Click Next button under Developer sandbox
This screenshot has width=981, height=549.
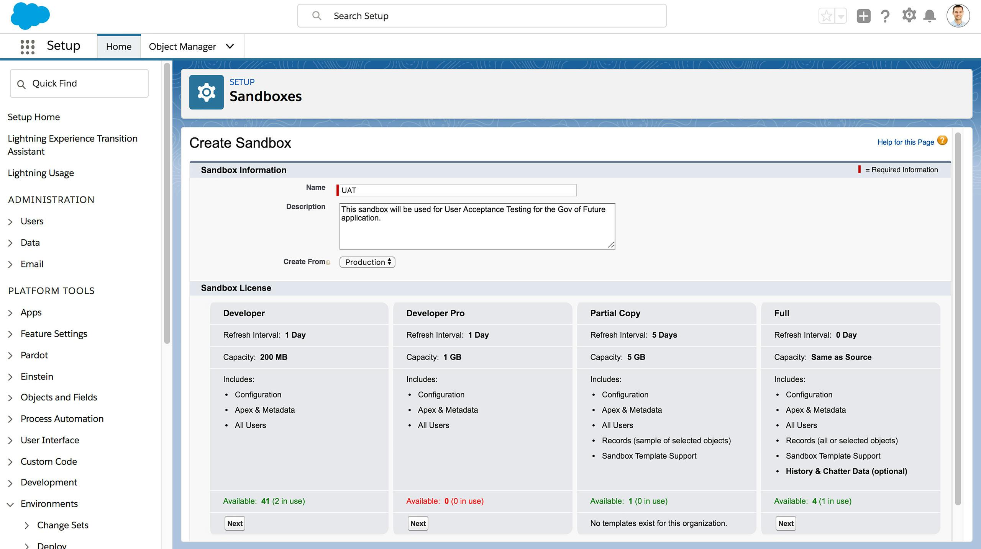(x=234, y=523)
